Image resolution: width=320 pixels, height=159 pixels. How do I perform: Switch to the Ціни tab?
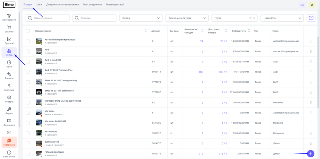39,4
